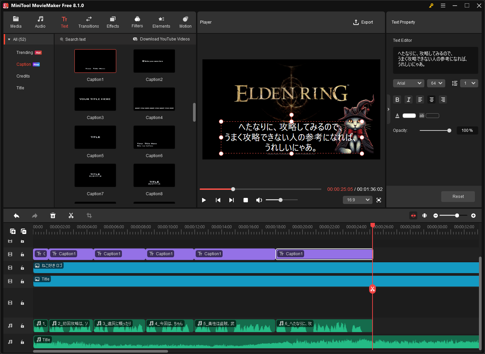Screen dimensions: 485x354
Task: Enter full screen preview mode
Action: [379, 200]
